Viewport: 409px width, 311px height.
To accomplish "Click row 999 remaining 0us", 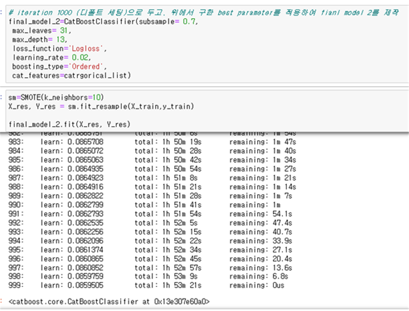I will (x=257, y=286).
